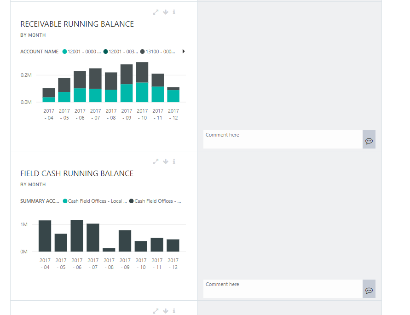Screen dimensions: 410x315
Task: Select the 2017-06 field cash bar
Action: coord(77,236)
